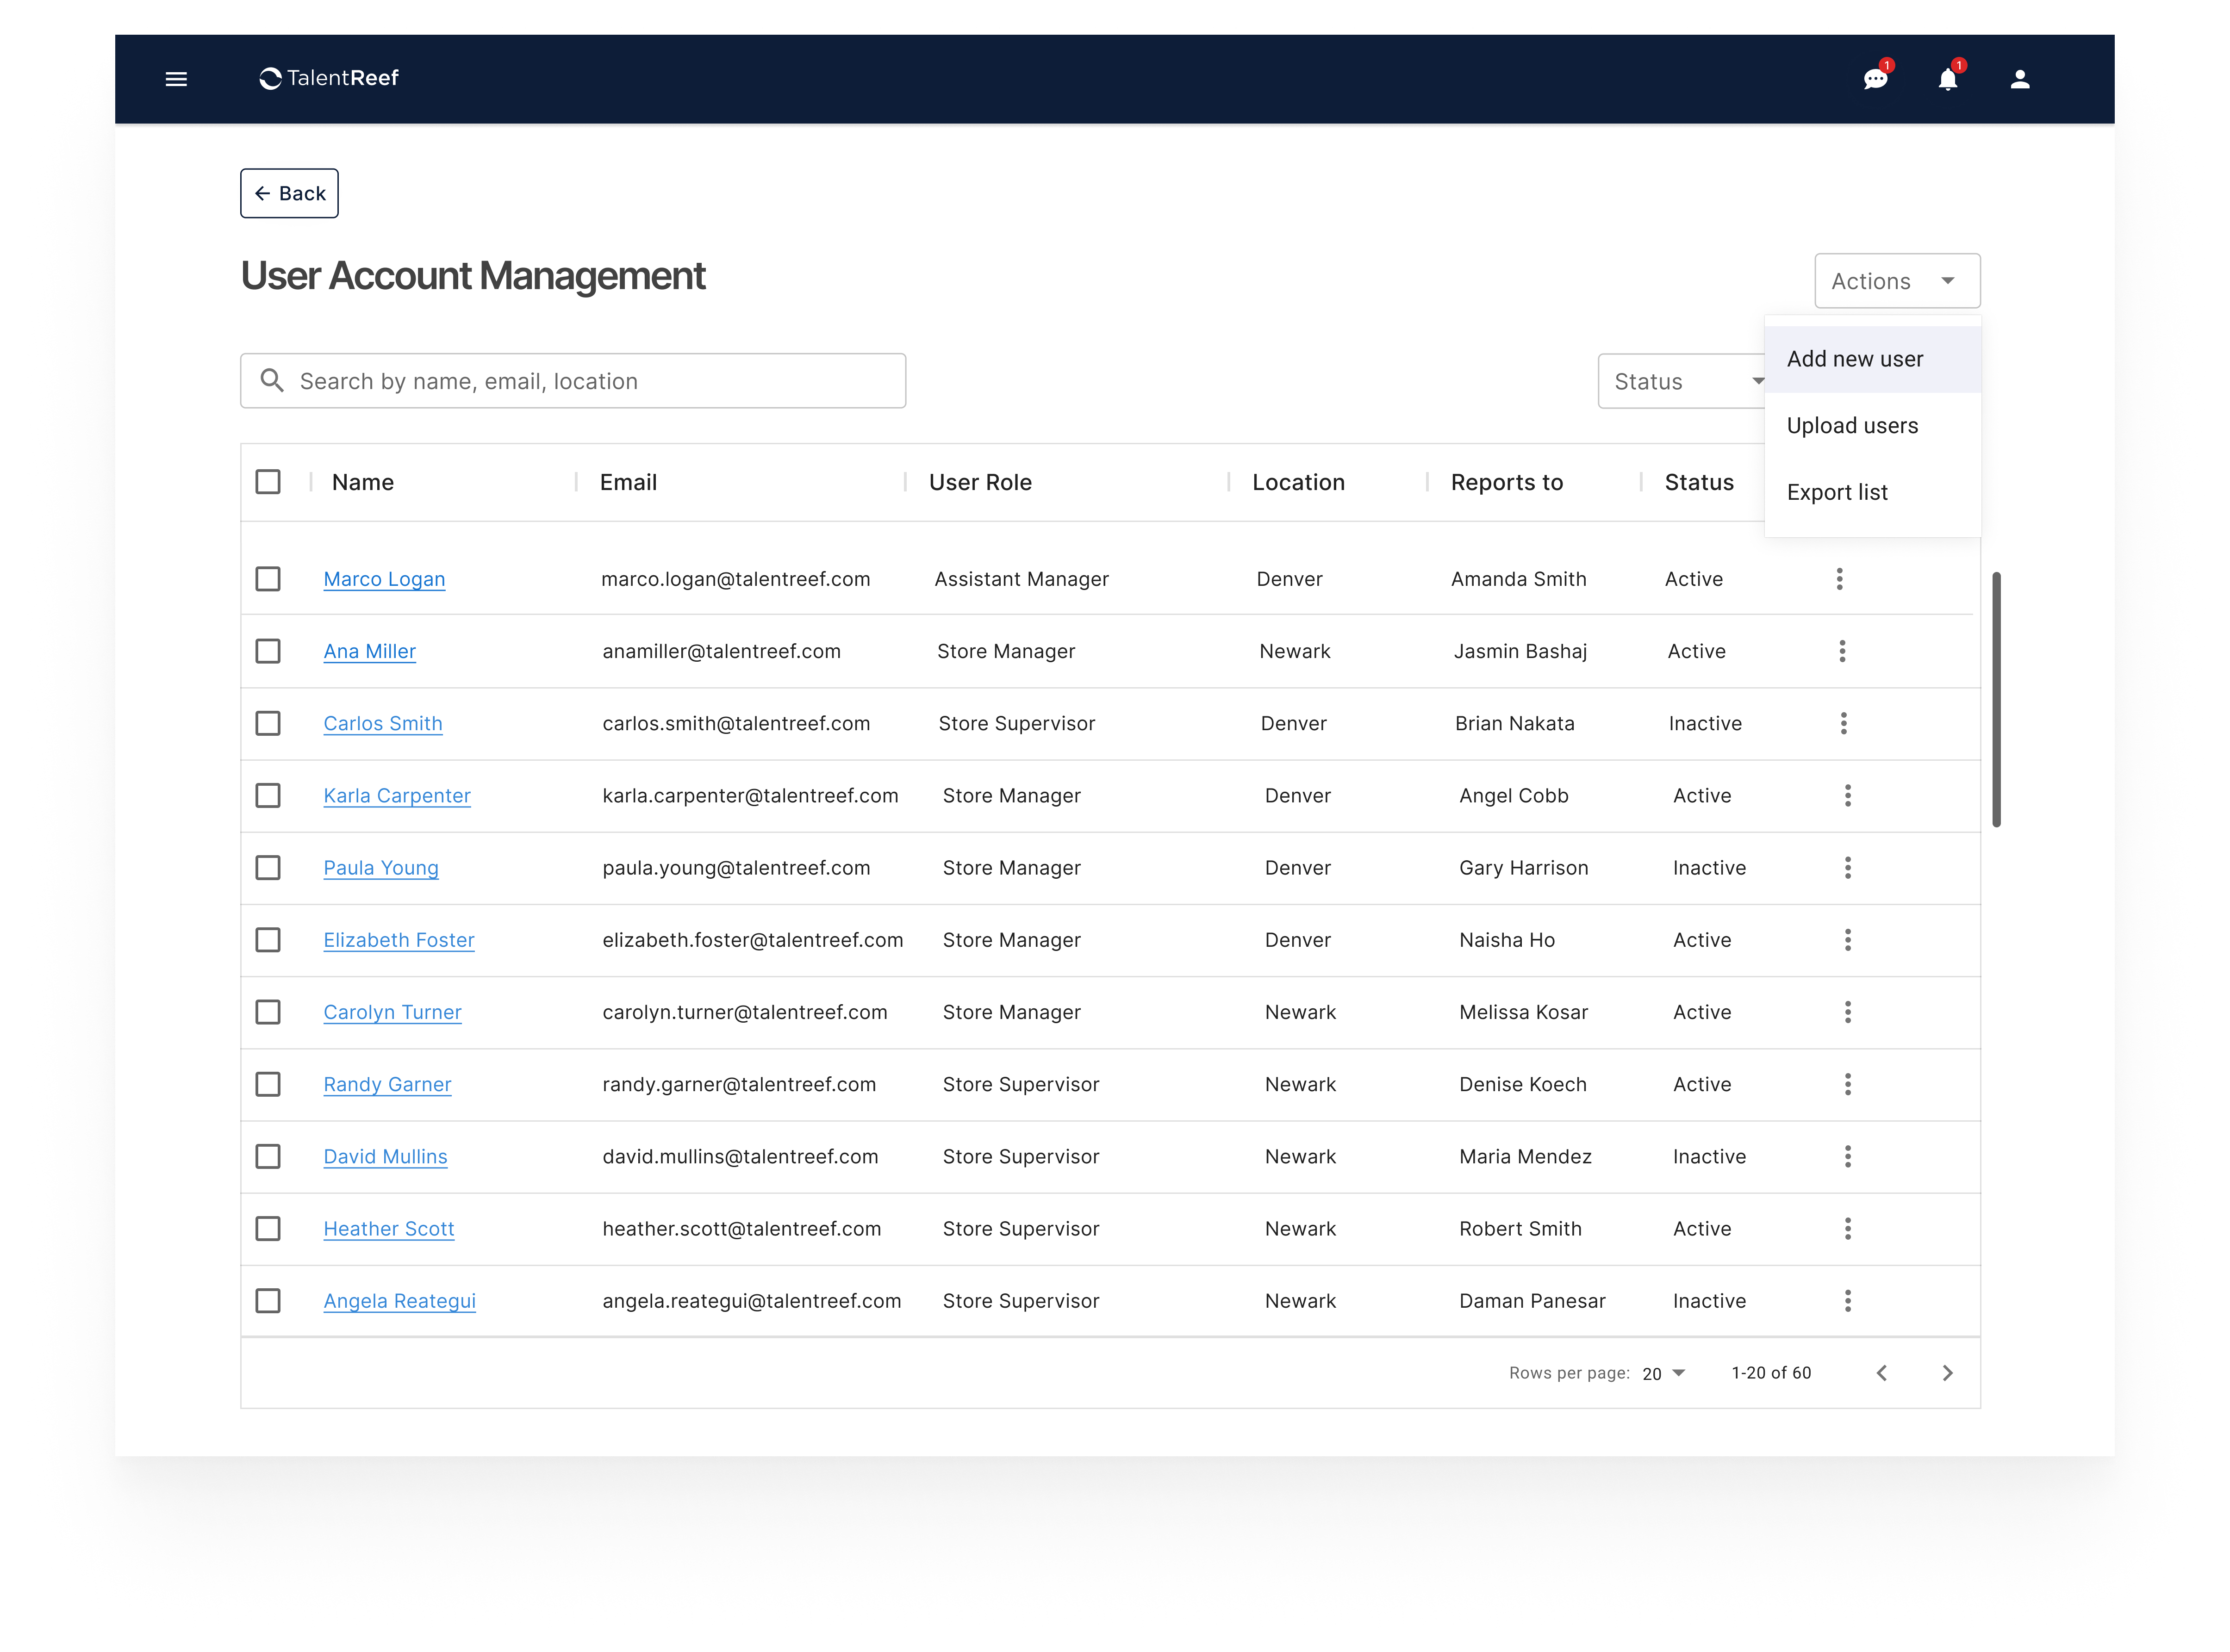Check the Angela Reategui row checkbox
Image resolution: width=2230 pixels, height=1652 pixels.
click(268, 1301)
